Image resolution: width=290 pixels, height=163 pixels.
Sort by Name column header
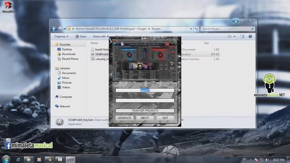(94, 43)
